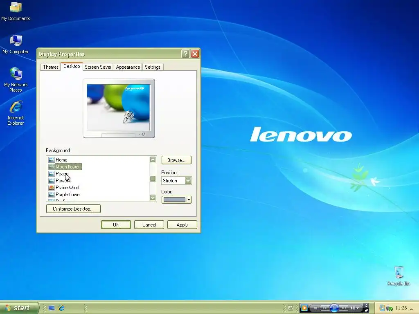Pick the Purple flower background
This screenshot has width=419, height=314.
[x=68, y=194]
